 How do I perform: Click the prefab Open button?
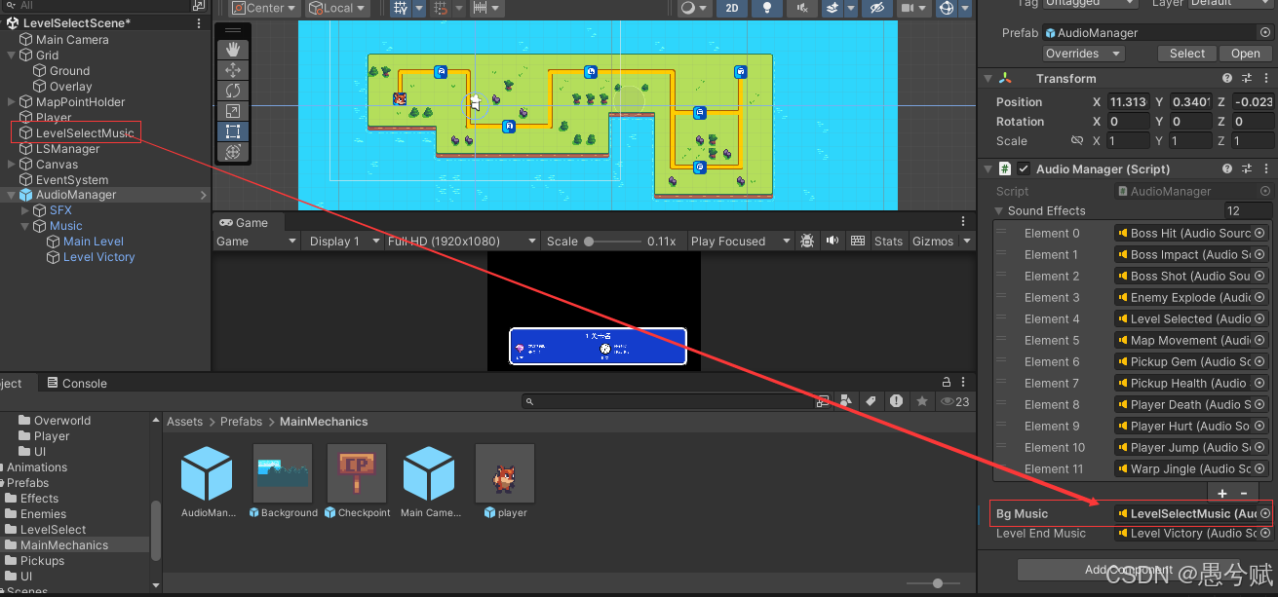click(x=1246, y=54)
